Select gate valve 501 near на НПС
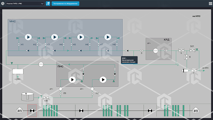Viewport: 213px width, 120px height. point(192,50)
